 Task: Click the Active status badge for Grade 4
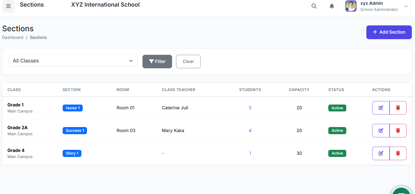[337, 153]
